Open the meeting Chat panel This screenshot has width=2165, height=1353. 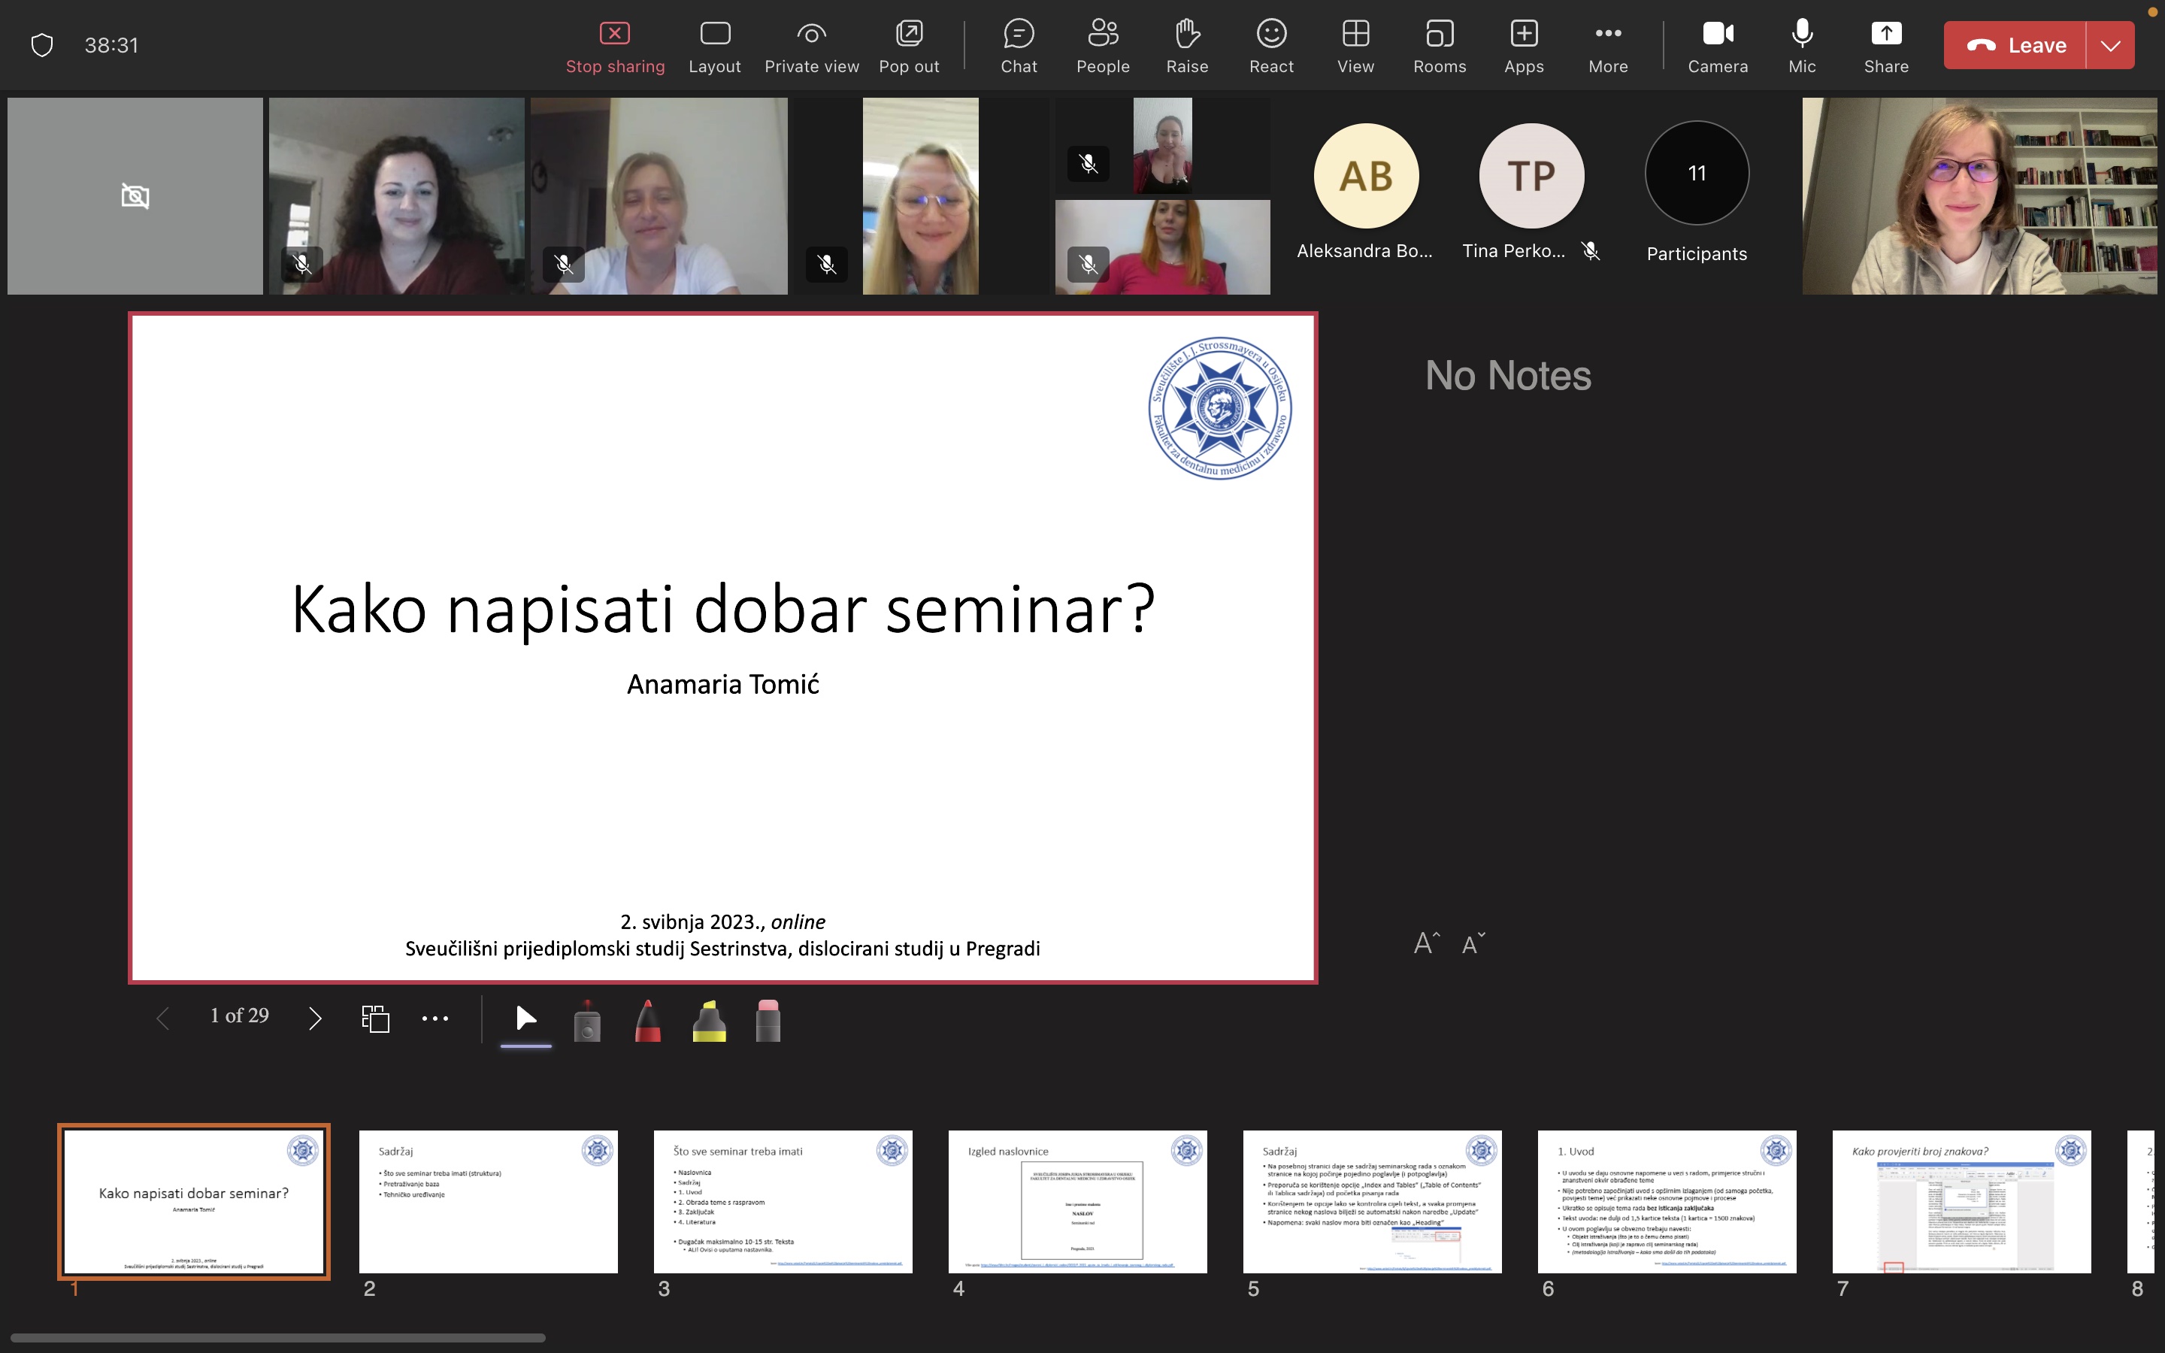coord(1019,45)
